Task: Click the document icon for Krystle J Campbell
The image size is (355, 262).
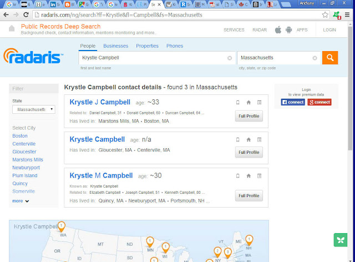Action: (x=260, y=103)
